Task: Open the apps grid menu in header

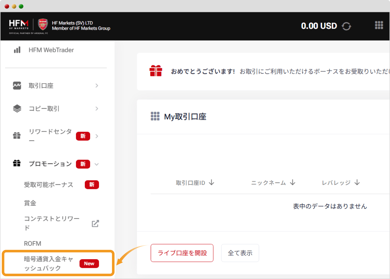Action: click(x=379, y=25)
